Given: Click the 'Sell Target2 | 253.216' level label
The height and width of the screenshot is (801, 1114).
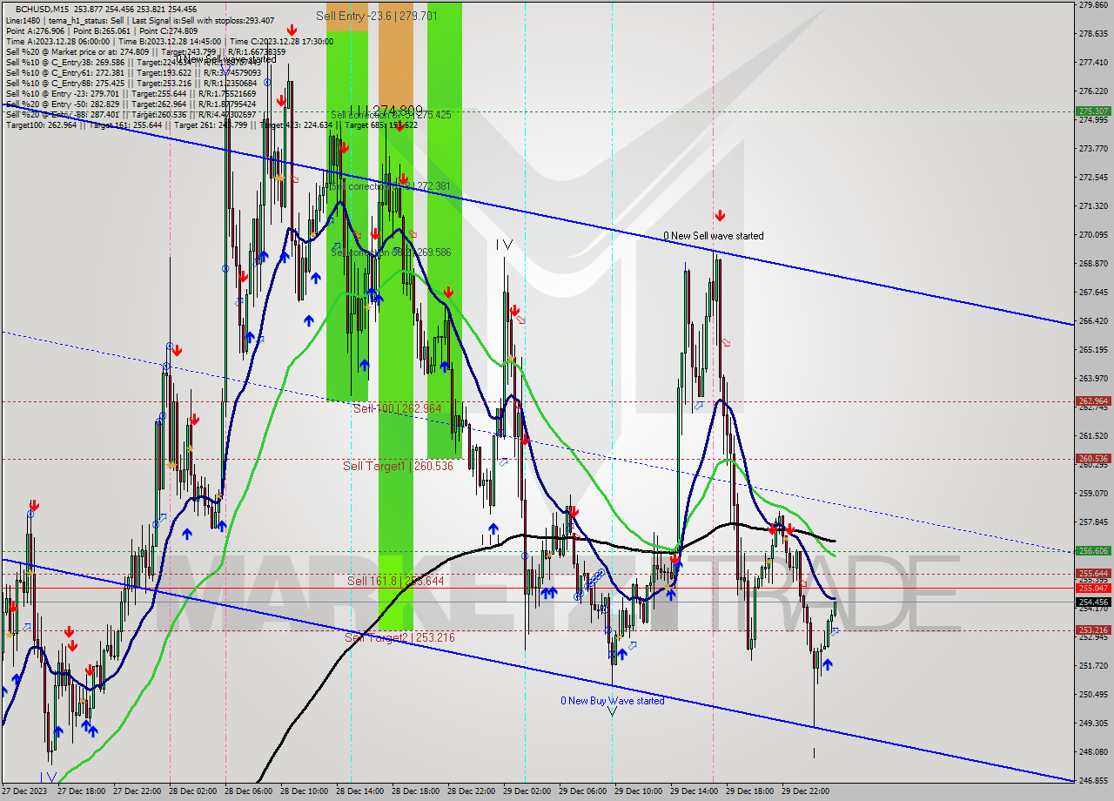Looking at the screenshot, I should (x=399, y=637).
